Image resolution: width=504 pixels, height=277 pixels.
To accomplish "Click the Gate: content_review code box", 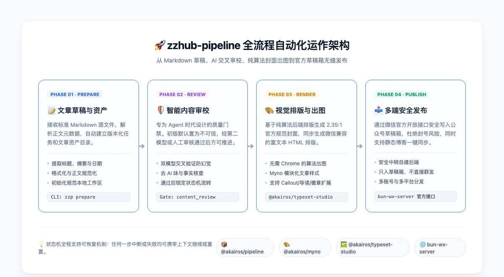I will click(x=197, y=197).
